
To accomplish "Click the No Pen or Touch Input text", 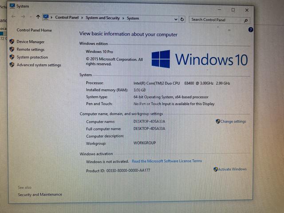I will tap(174, 104).
